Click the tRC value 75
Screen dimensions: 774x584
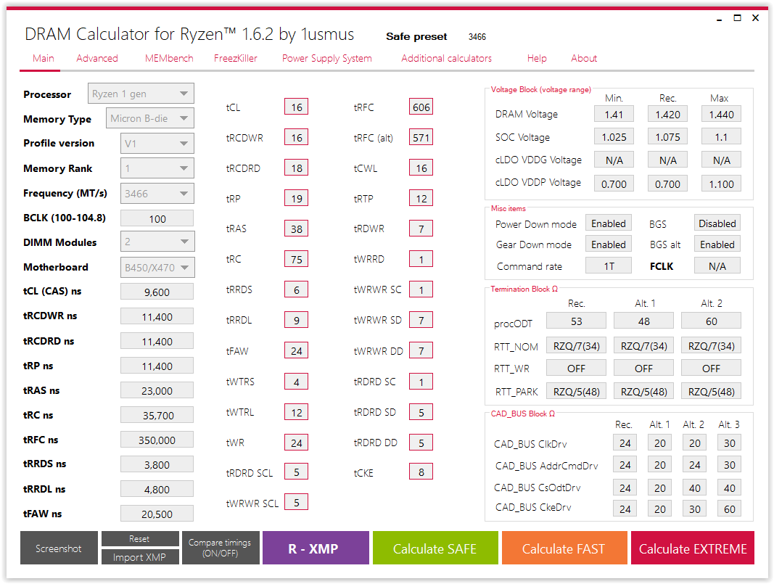296,259
